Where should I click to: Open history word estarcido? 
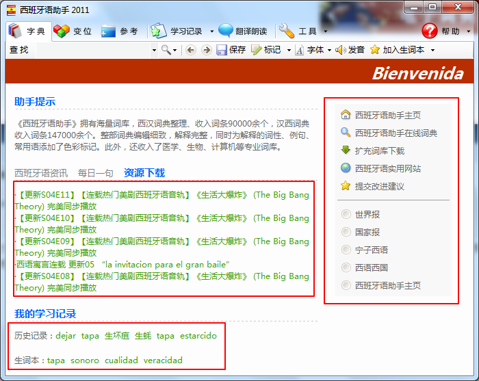pos(198,336)
